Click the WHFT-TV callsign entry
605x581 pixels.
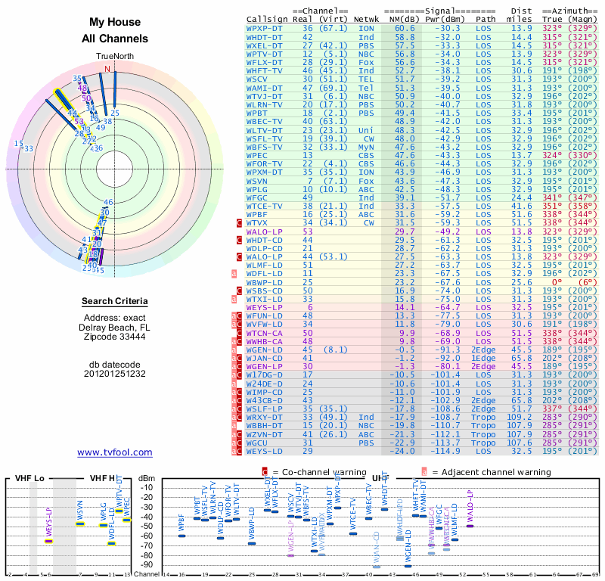264,71
